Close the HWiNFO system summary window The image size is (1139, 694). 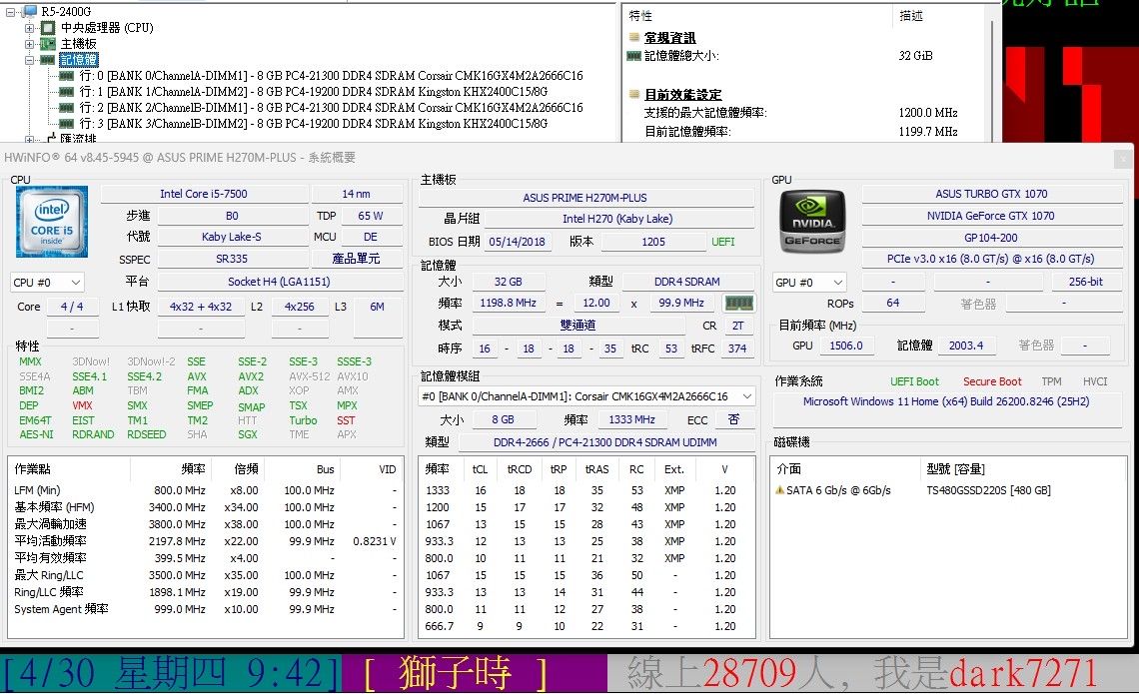1123,158
